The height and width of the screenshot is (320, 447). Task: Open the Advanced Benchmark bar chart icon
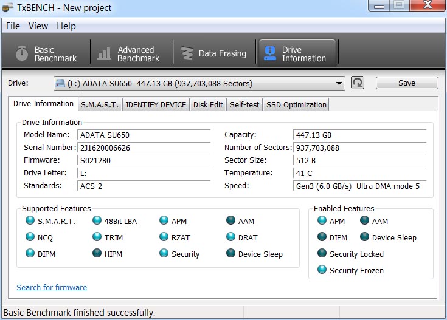click(104, 53)
